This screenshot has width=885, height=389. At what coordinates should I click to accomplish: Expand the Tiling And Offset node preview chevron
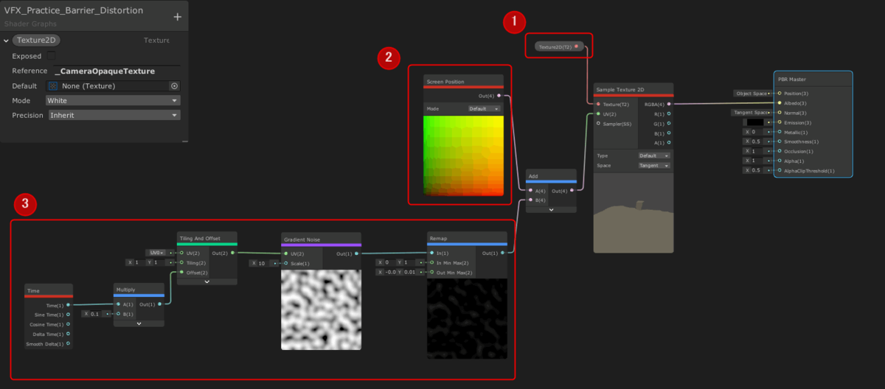(207, 281)
